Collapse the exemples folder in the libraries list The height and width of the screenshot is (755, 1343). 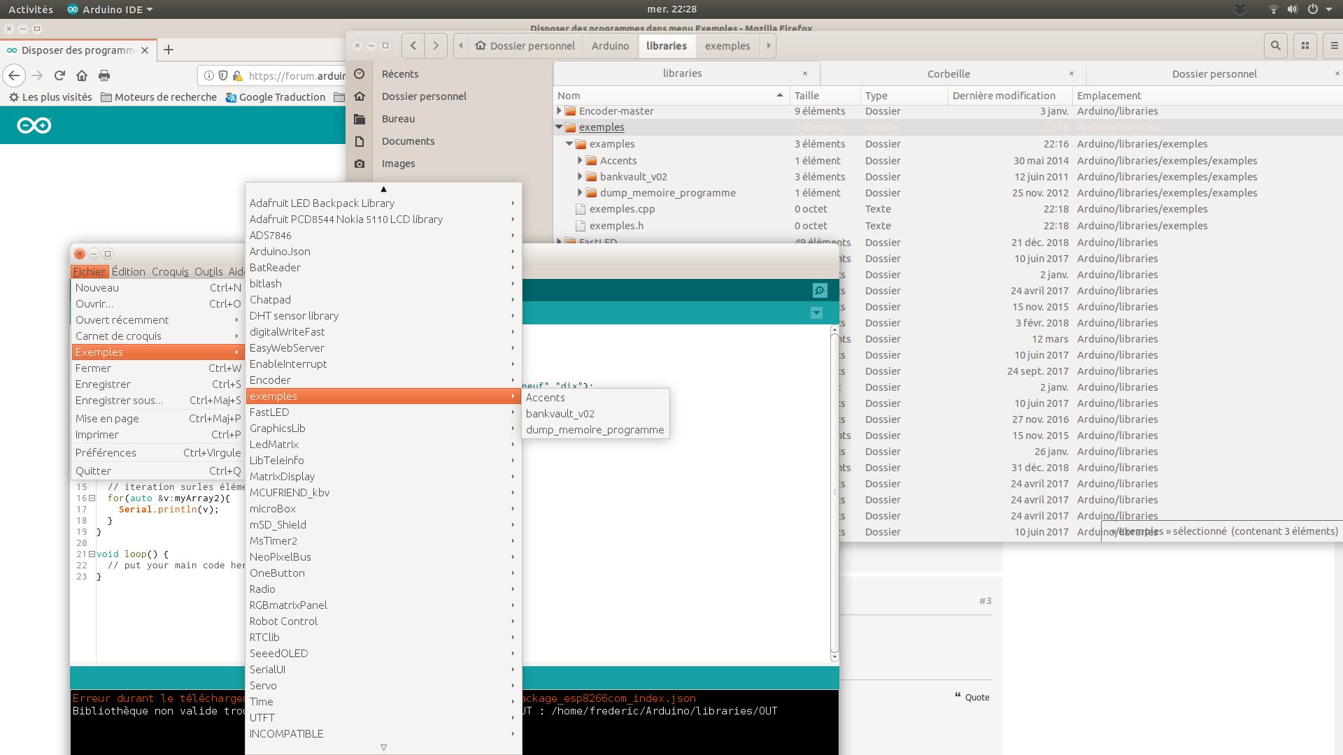tap(559, 127)
